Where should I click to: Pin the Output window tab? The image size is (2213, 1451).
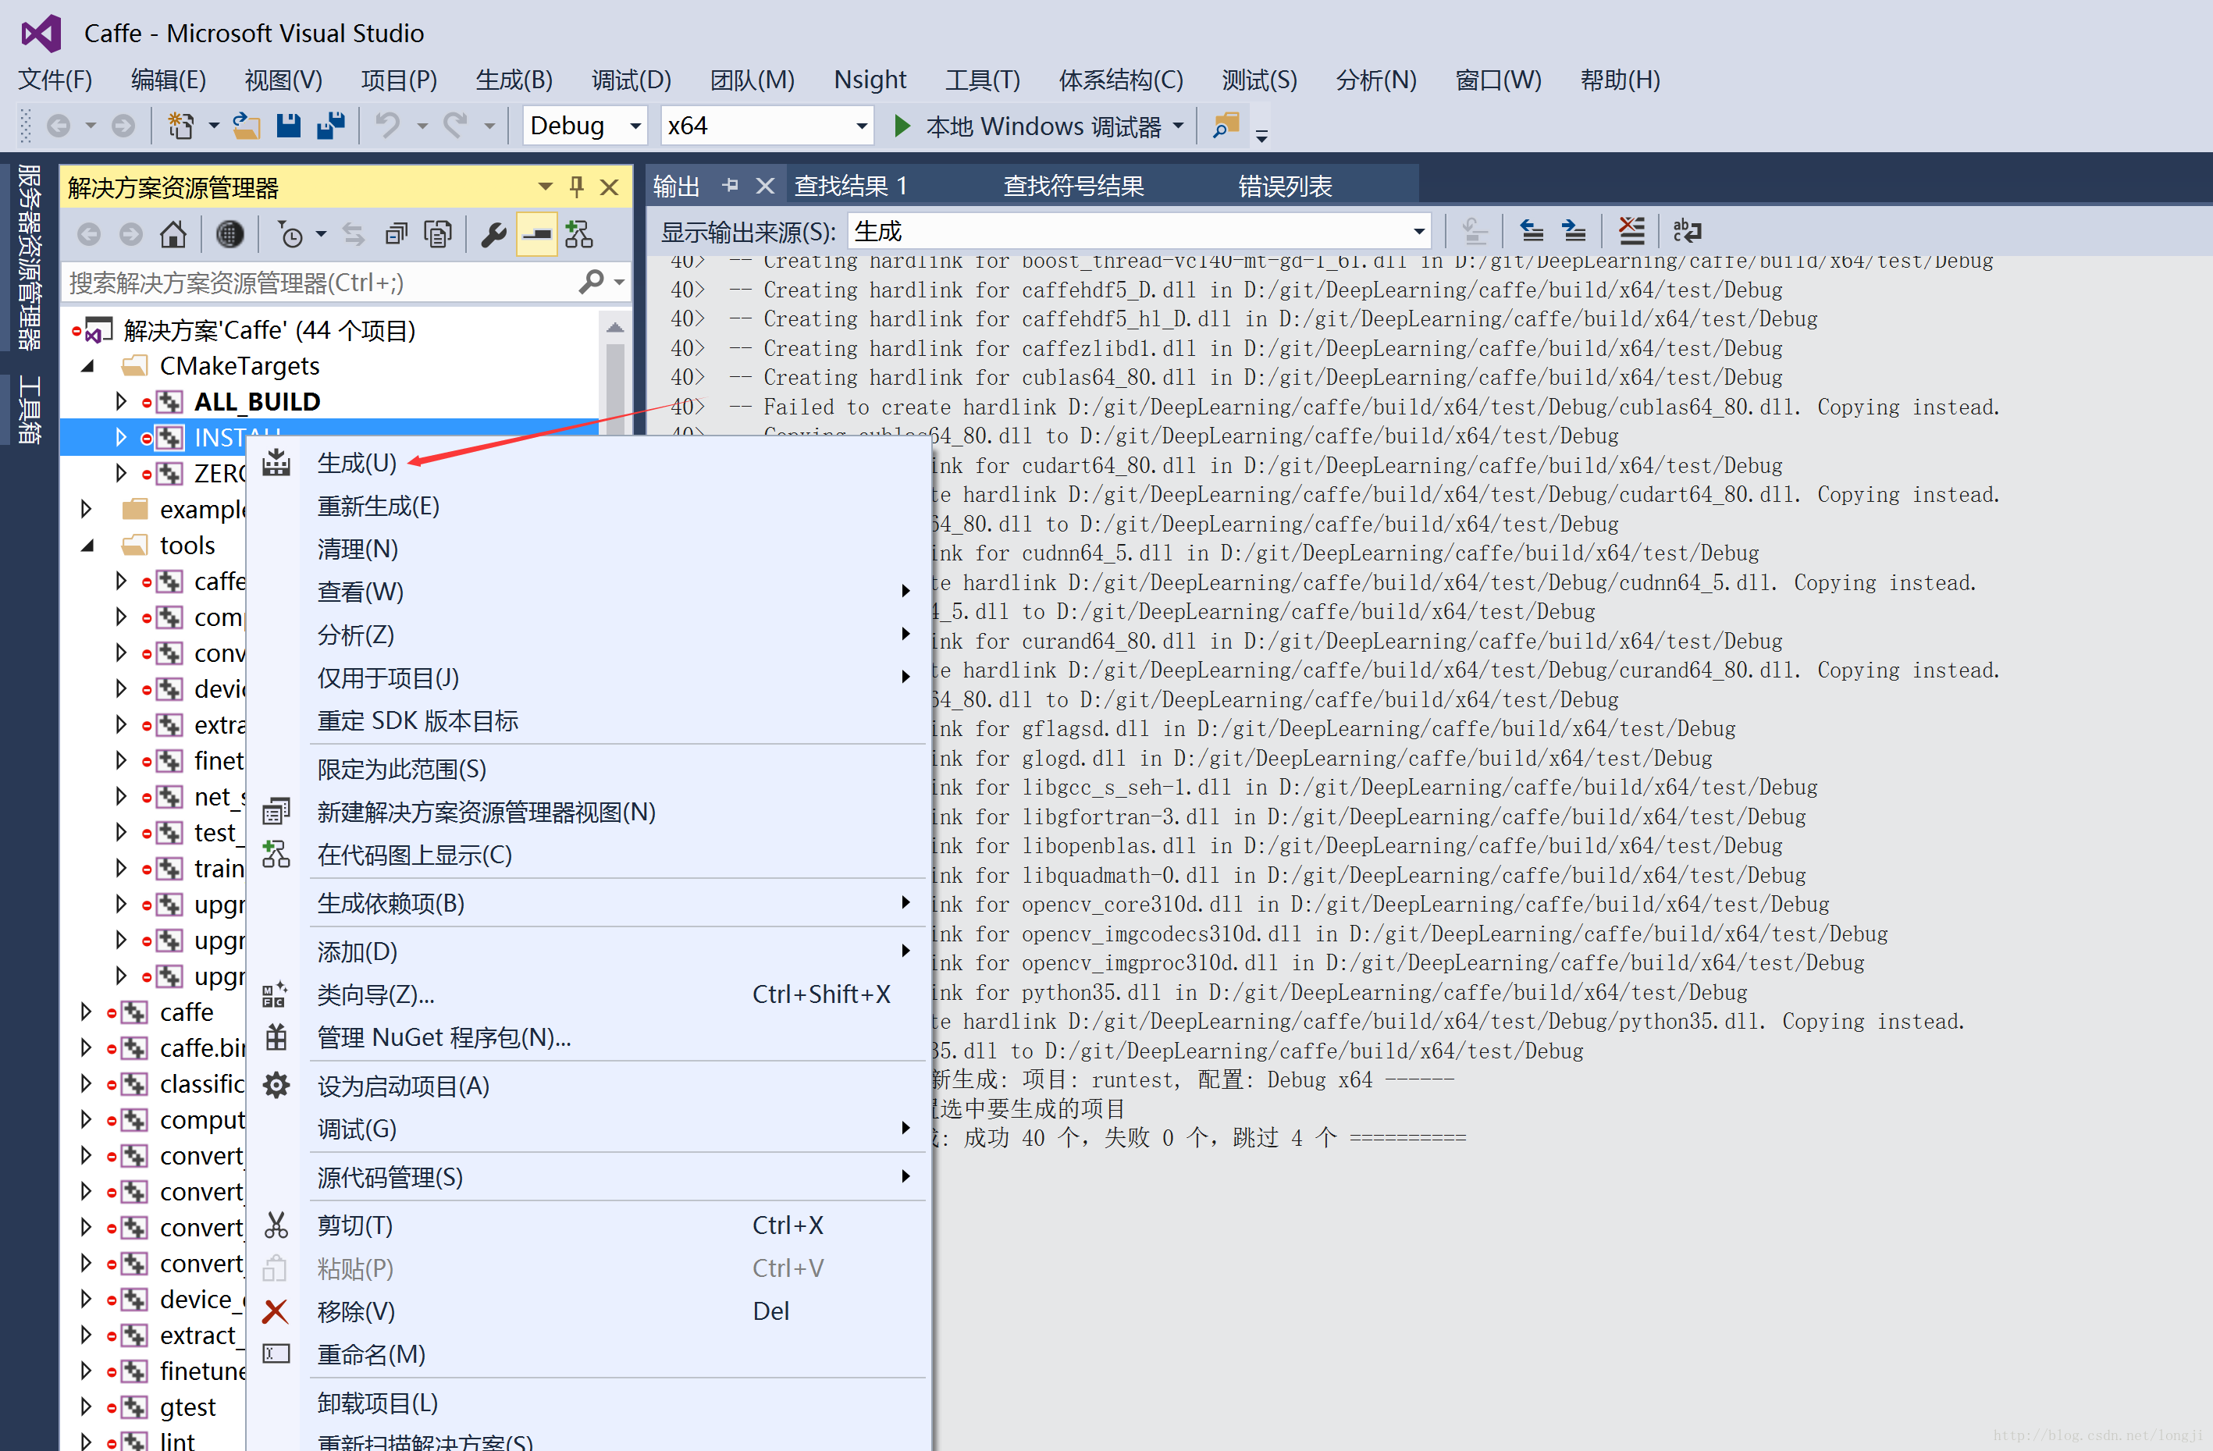click(730, 185)
